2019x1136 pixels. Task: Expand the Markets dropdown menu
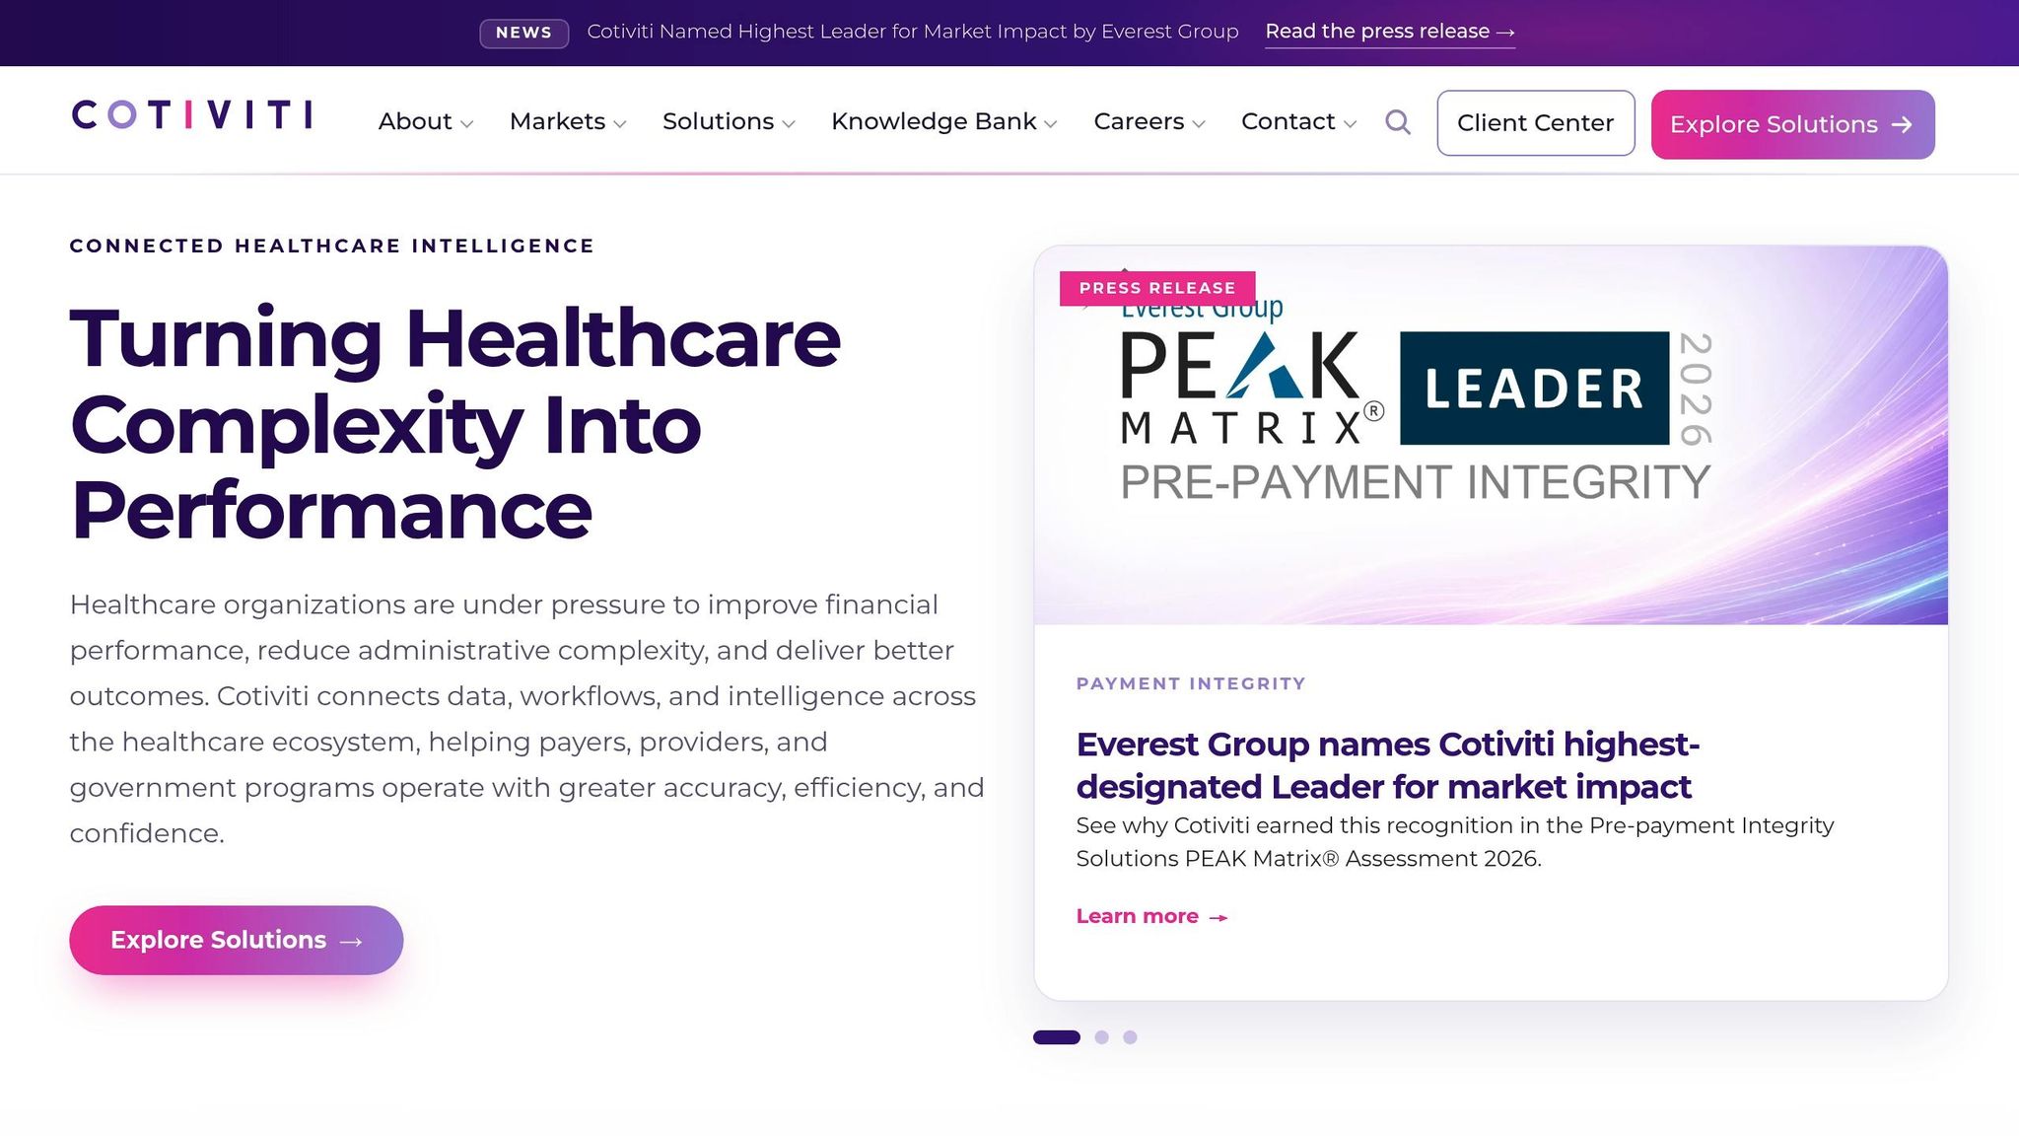point(568,121)
